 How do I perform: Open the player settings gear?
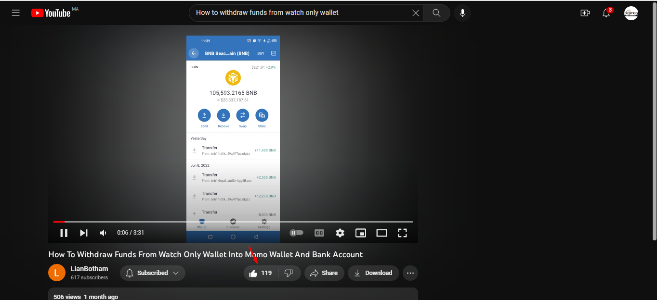[340, 233]
